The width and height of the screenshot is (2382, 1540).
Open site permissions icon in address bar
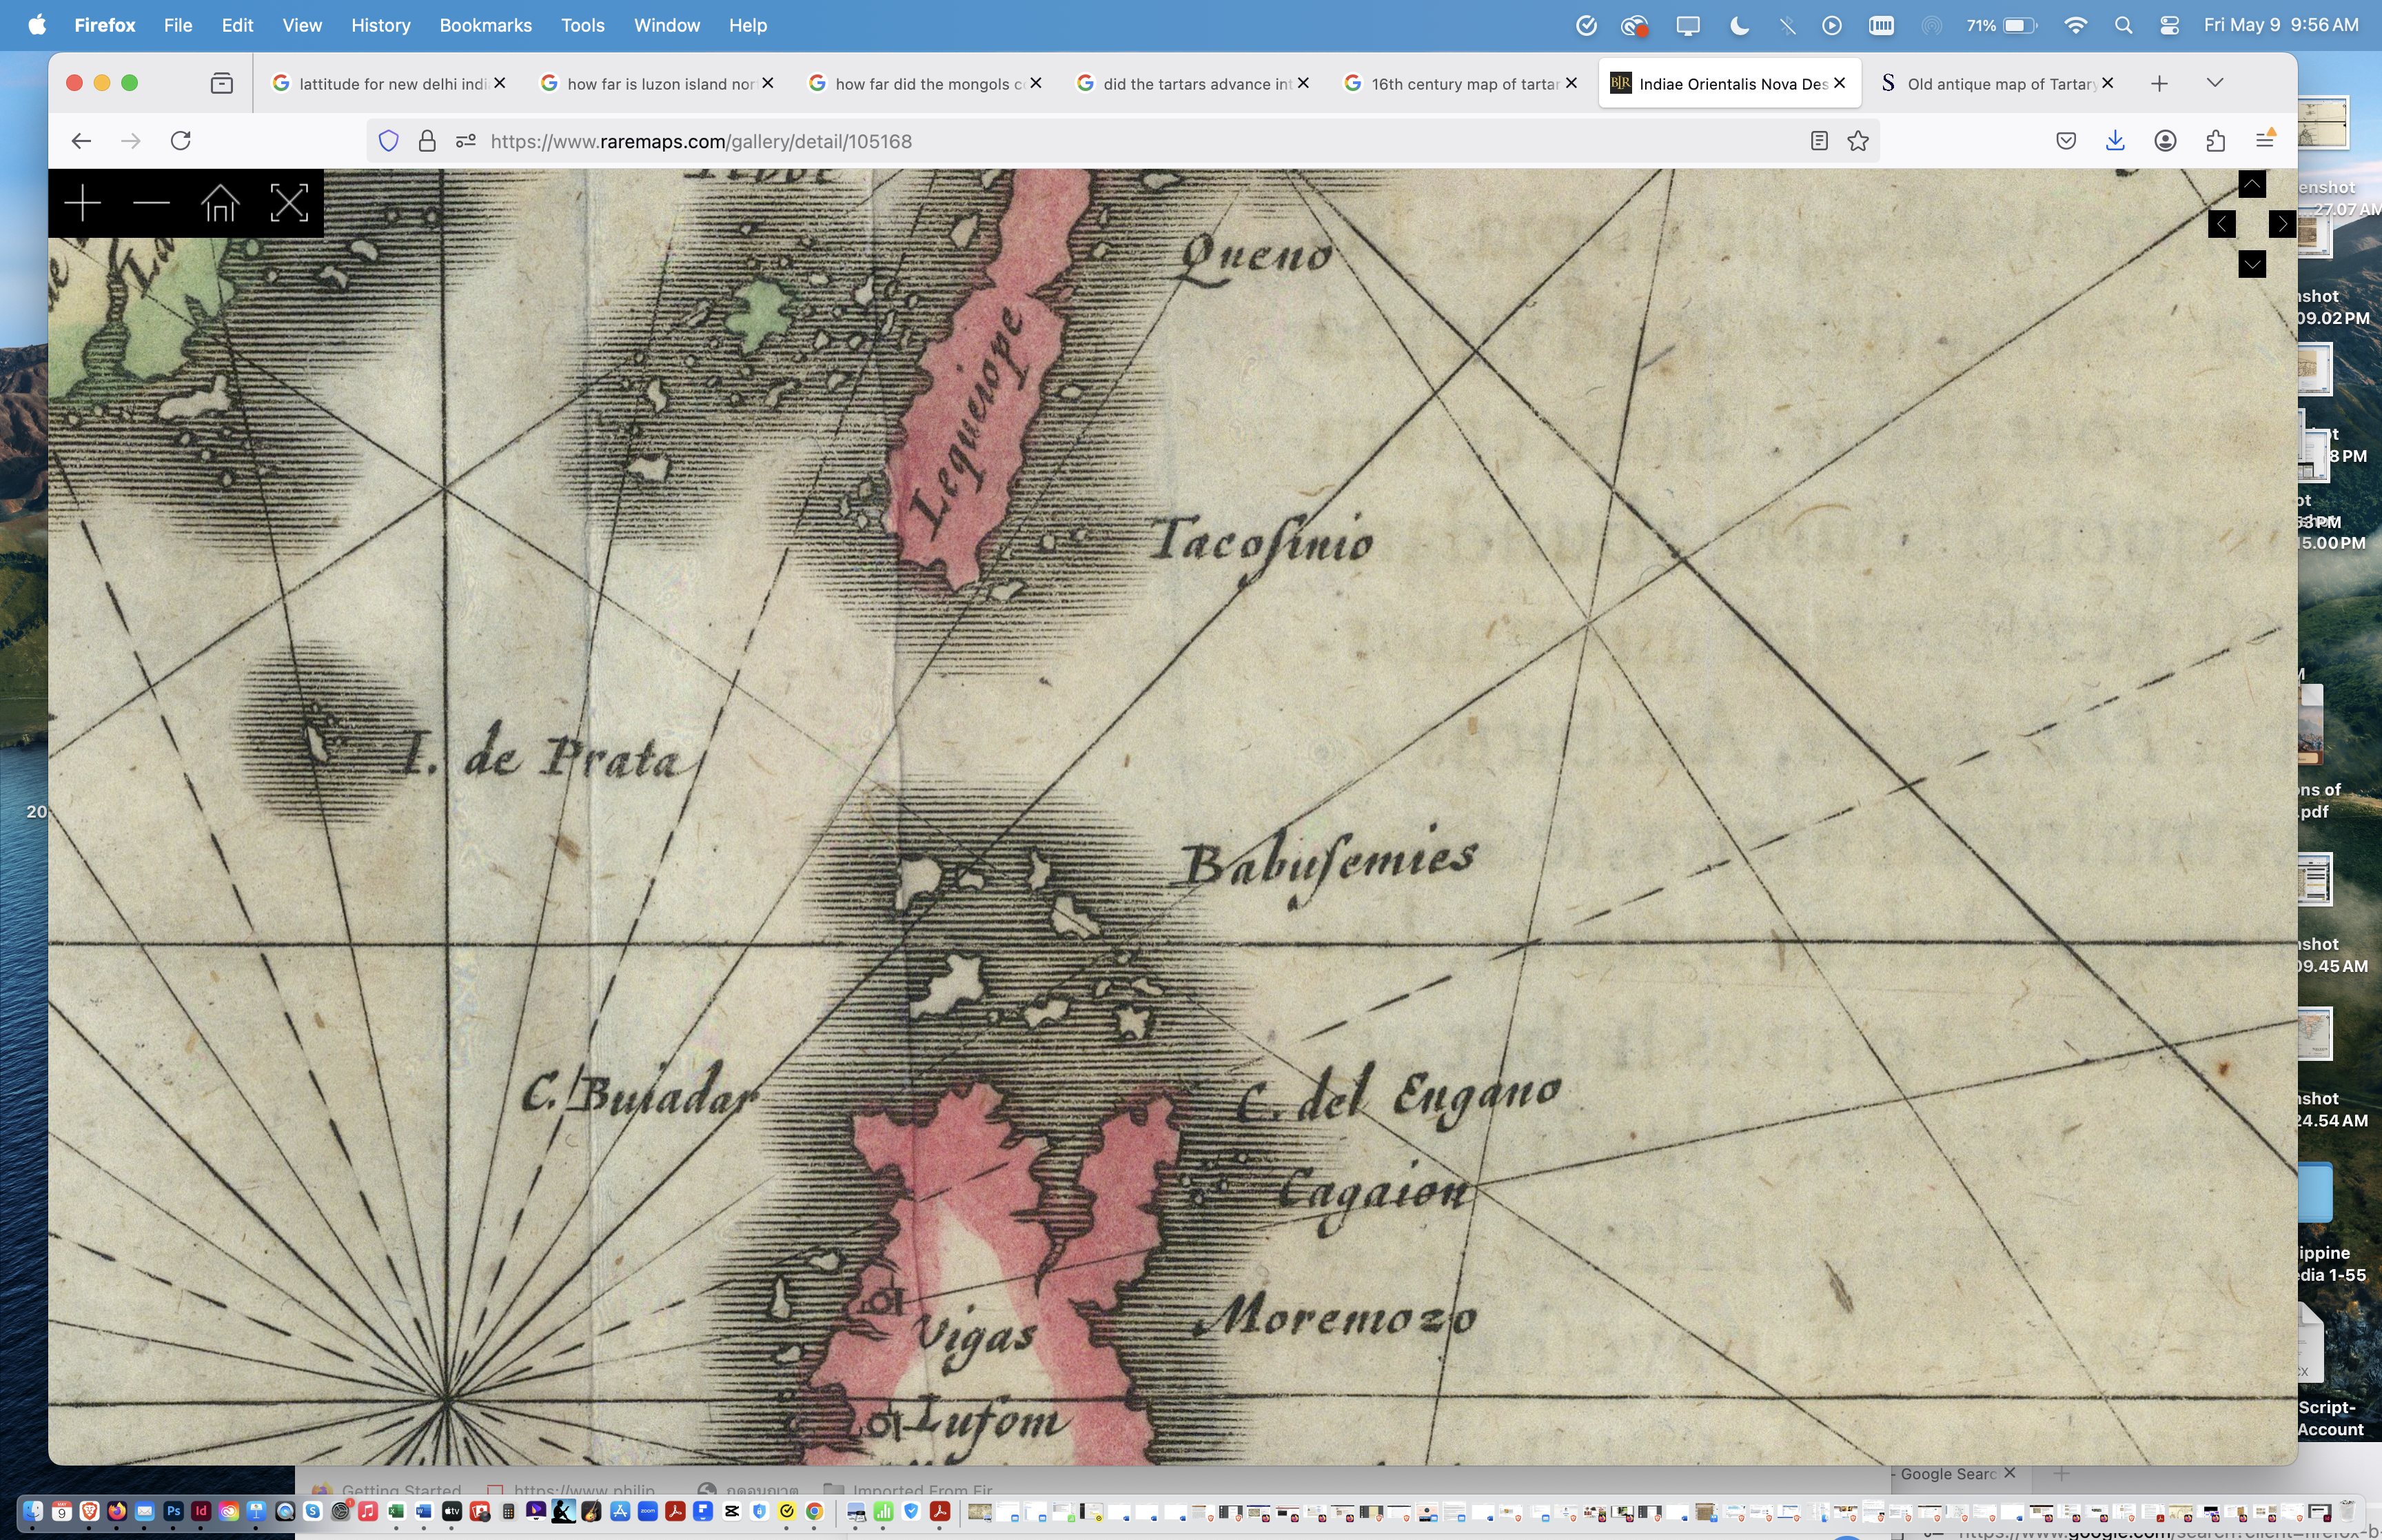(466, 141)
